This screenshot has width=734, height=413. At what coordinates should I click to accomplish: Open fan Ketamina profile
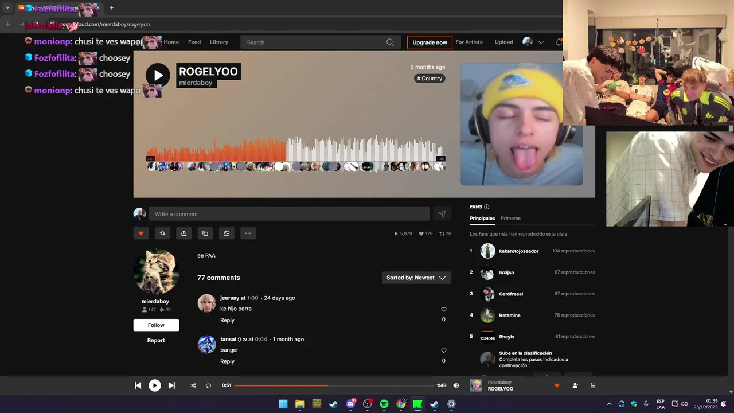[510, 315]
